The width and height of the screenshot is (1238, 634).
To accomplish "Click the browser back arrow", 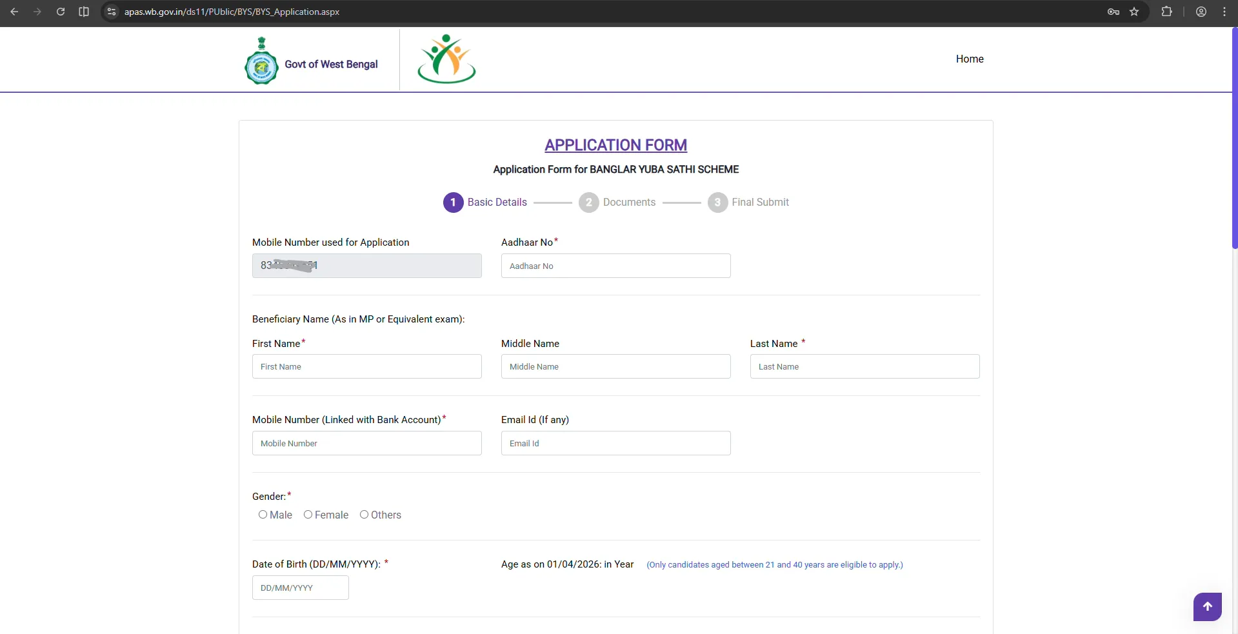I will pos(14,12).
